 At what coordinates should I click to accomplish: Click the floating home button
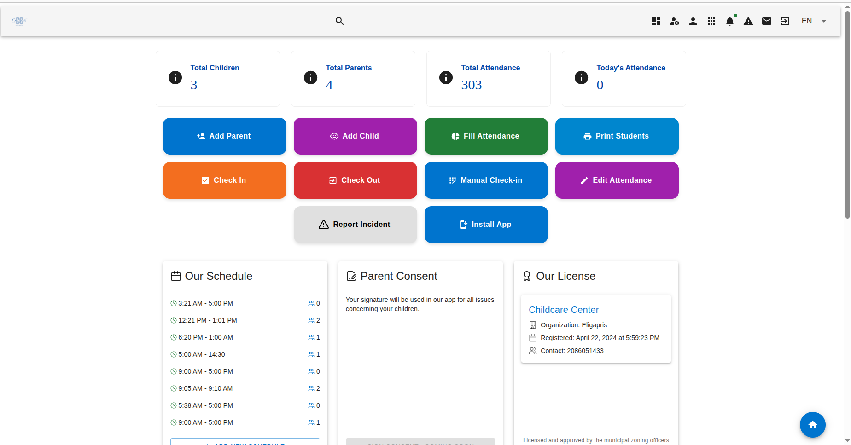click(x=812, y=425)
